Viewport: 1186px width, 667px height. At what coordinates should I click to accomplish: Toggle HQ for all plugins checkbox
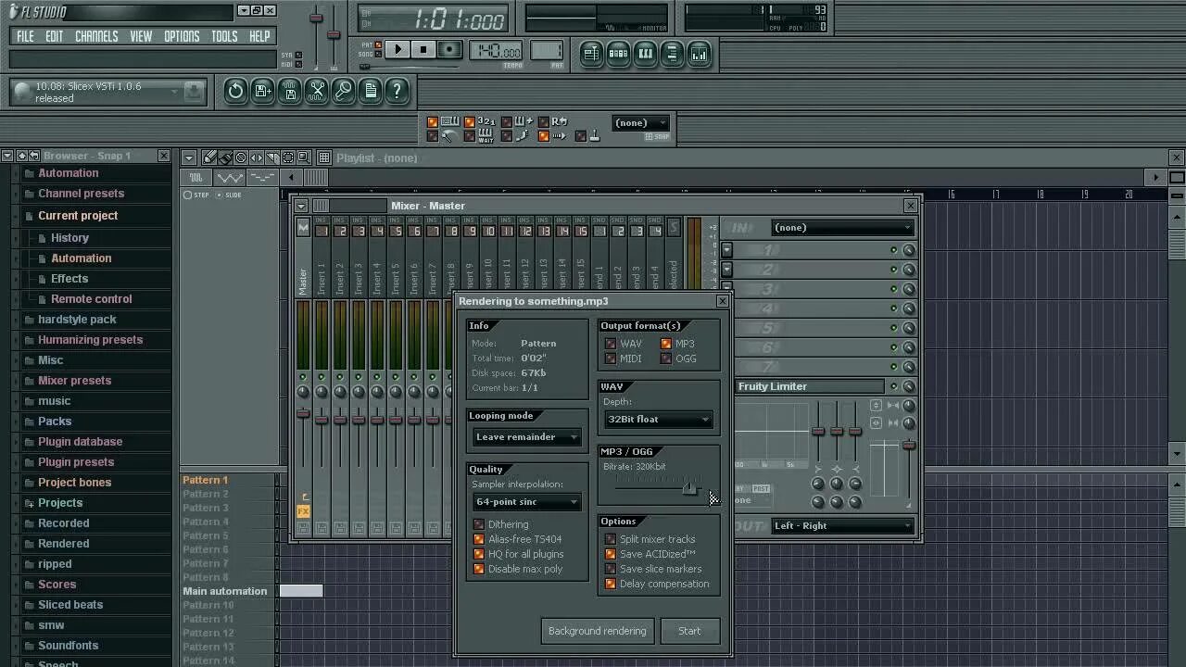click(479, 554)
